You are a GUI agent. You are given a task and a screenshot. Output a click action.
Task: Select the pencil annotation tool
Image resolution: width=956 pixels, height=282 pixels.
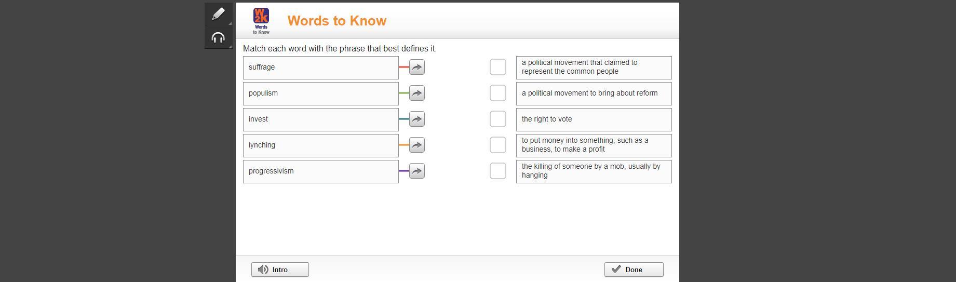coord(218,14)
